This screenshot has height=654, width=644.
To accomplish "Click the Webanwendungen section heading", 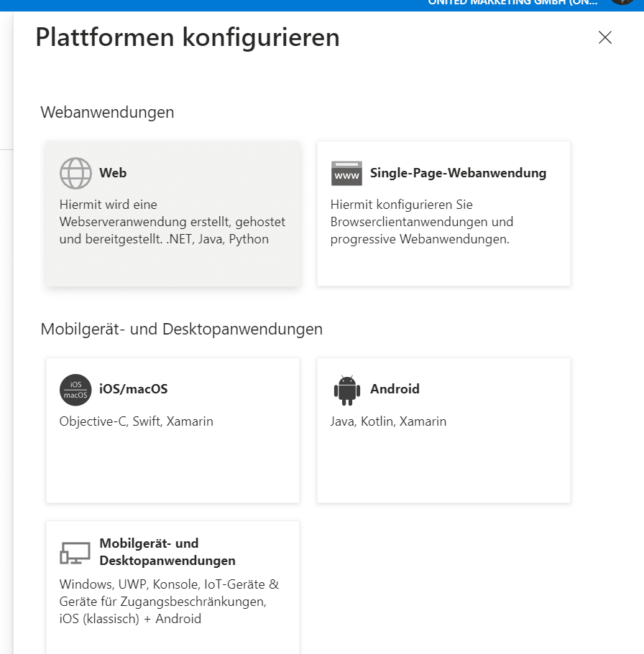I will pos(107,113).
